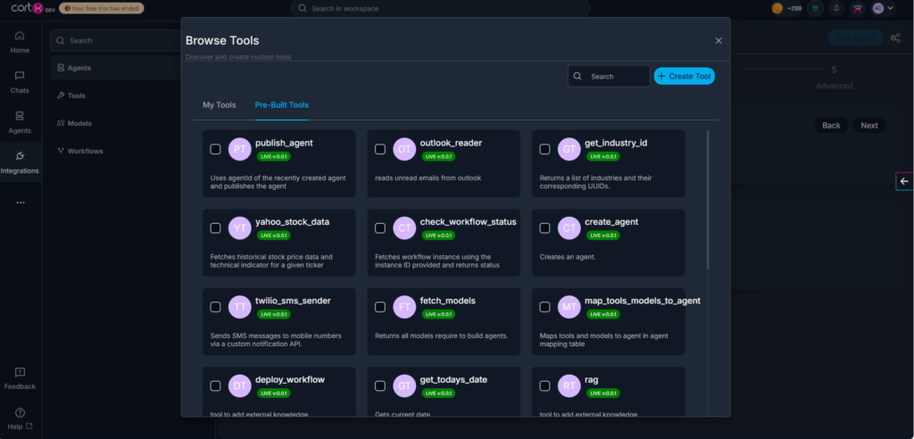Check the yahoo_stock_data tool checkbox
Viewport: 914px width, 439px height.
pyautogui.click(x=215, y=228)
